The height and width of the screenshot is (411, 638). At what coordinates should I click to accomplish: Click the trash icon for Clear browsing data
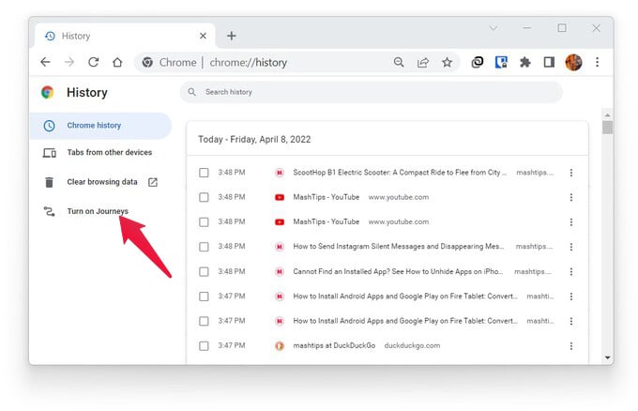click(x=49, y=182)
